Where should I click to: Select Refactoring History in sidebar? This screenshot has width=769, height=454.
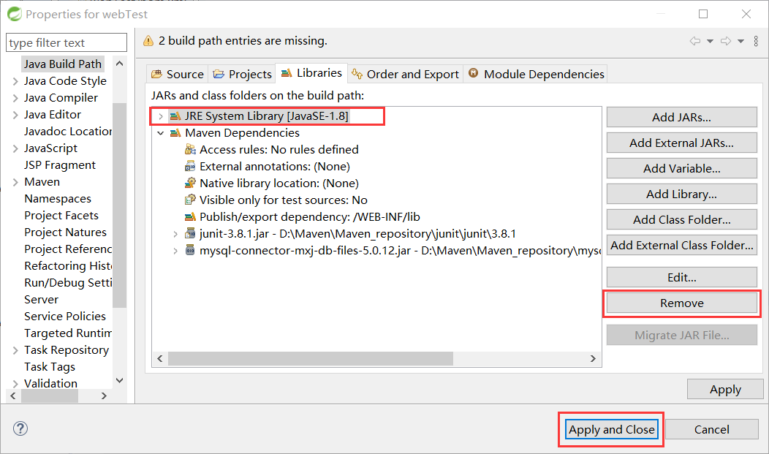point(68,265)
